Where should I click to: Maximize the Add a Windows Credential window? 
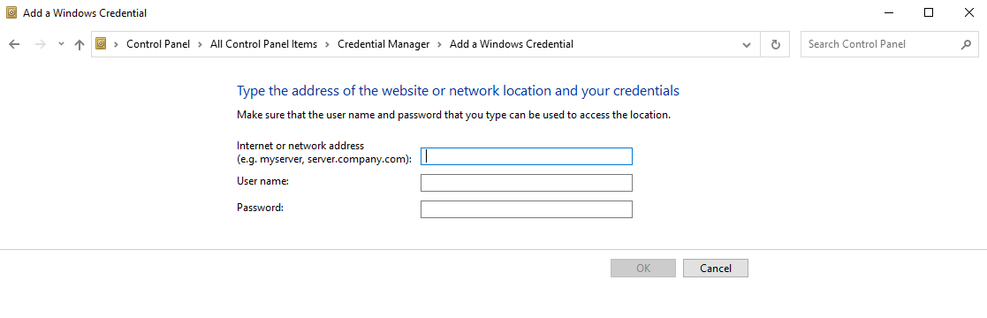929,12
